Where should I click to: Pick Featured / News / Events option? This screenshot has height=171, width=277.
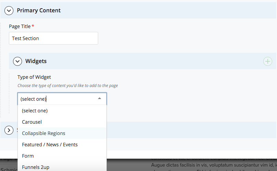click(x=62, y=145)
